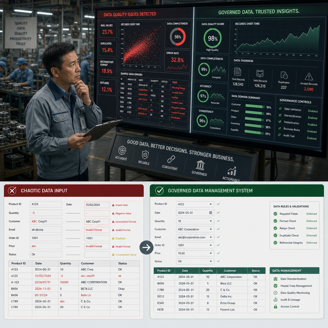Click the Enabled label next to Data Validation
The image size is (328, 328).
pyautogui.click(x=313, y=111)
